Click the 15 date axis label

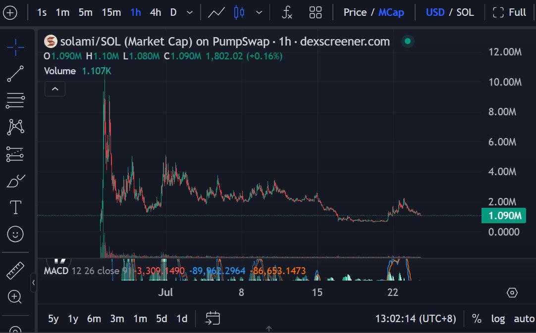(317, 292)
